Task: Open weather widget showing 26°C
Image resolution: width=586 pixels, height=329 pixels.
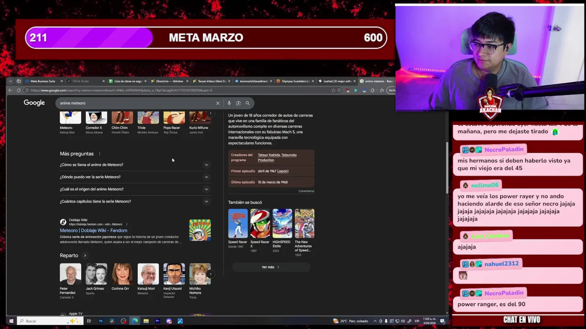Action: pyautogui.click(x=350, y=321)
